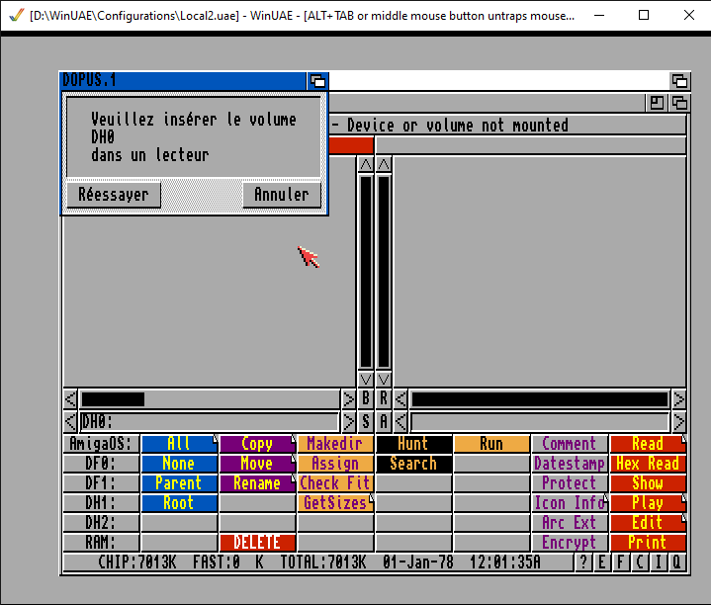This screenshot has height=605, width=711.
Task: Click the Icon Info button
Action: coord(570,503)
